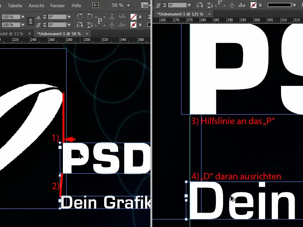This screenshot has height=227, width=303.
Task: Expand the stroke swatch options arrow, 125 % window
Action: click(260, 5)
